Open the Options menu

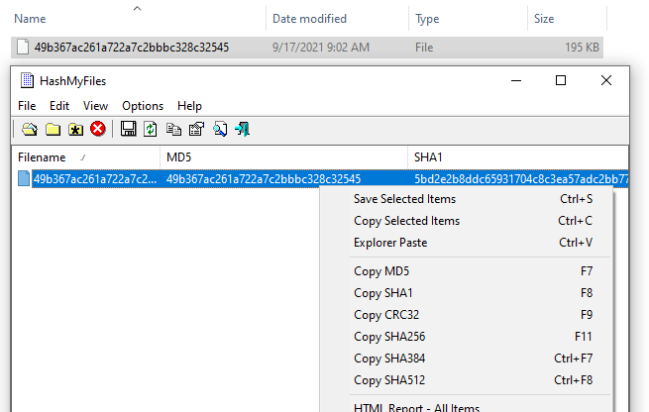click(143, 106)
